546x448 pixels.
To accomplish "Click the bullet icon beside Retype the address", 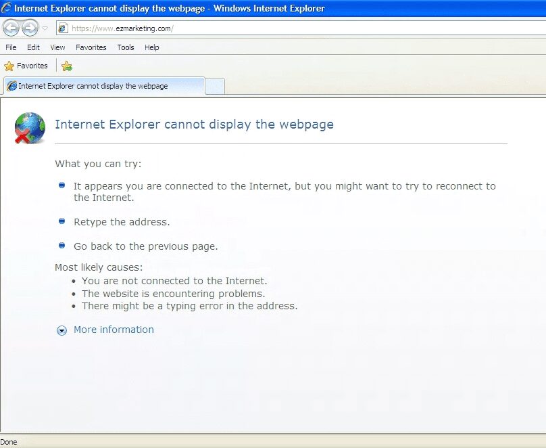I will tap(61, 221).
